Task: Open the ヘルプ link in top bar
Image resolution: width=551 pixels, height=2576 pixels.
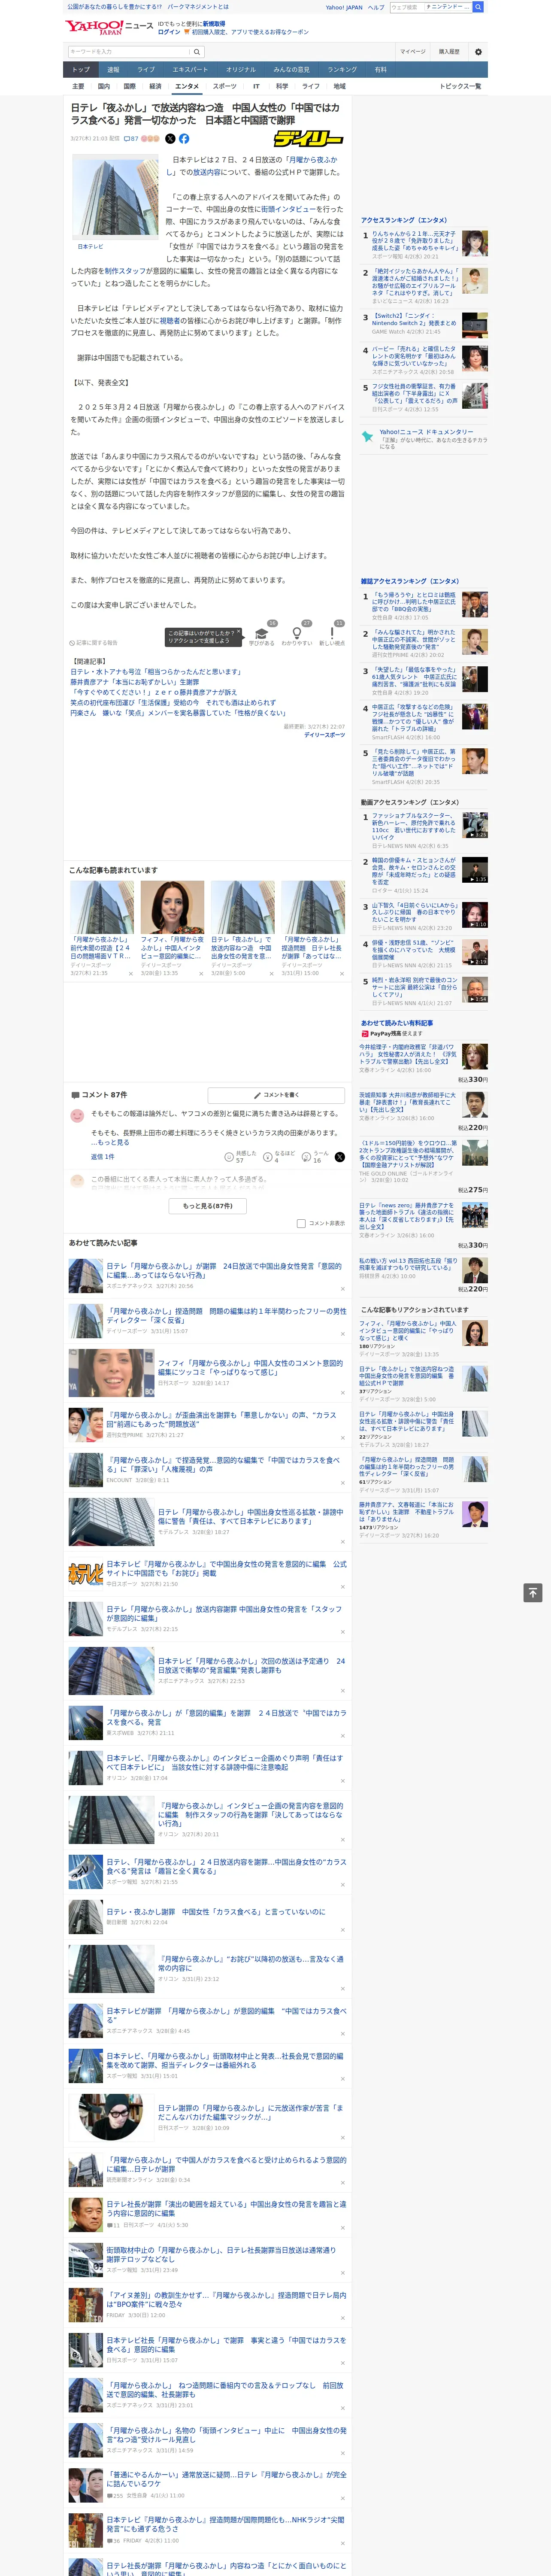Action: pyautogui.click(x=376, y=7)
